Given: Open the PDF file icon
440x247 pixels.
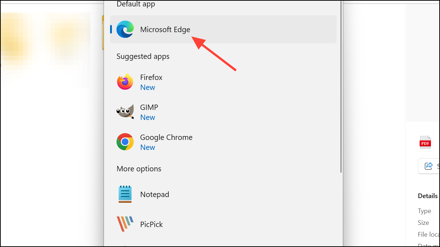Looking at the screenshot, I should point(425,142).
